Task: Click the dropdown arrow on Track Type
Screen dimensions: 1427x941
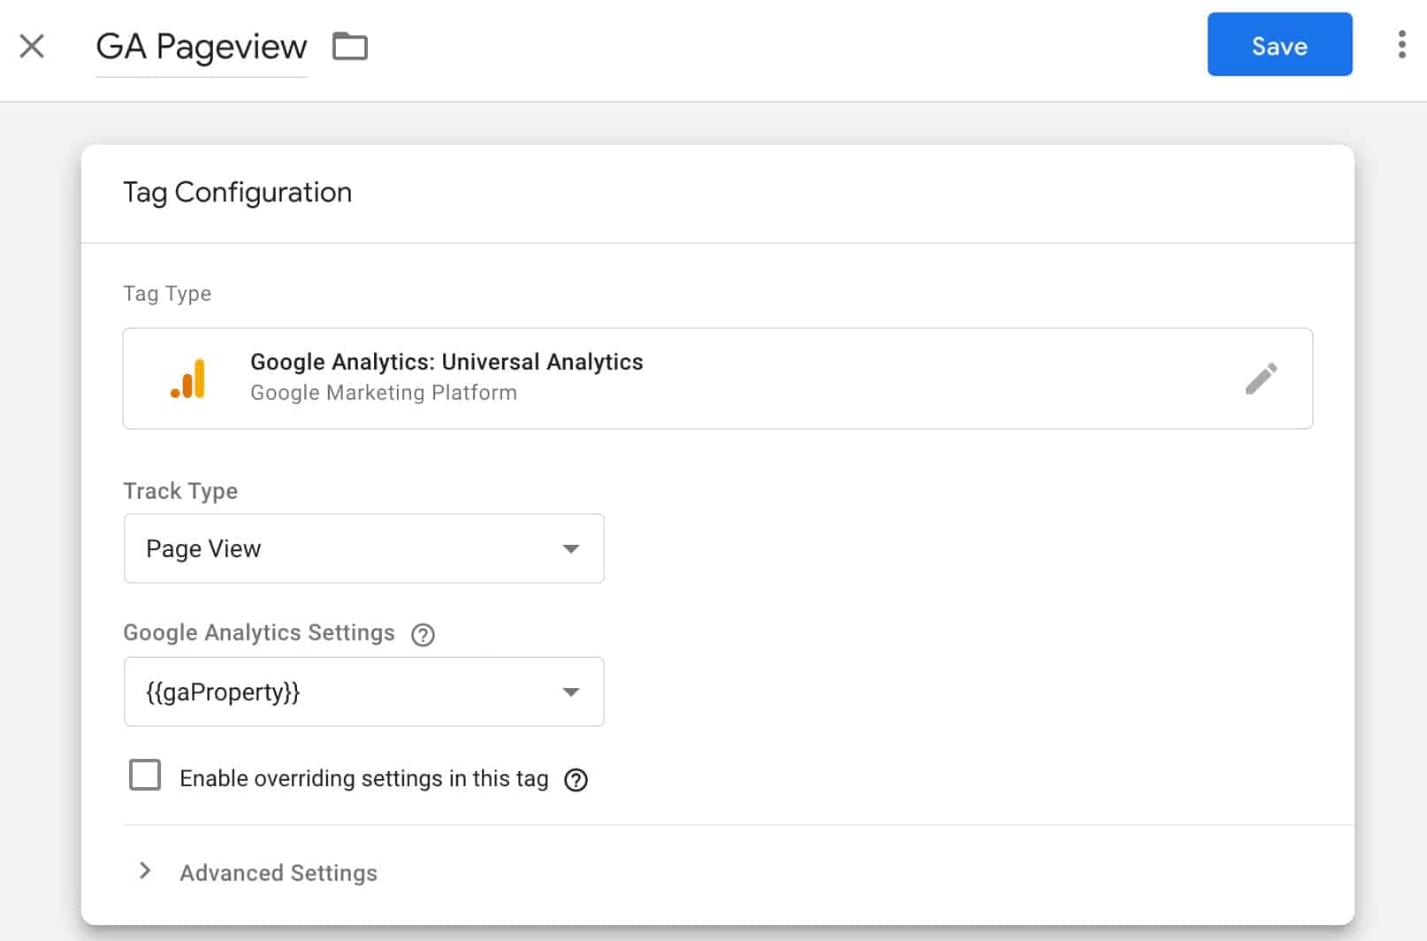Action: click(571, 548)
